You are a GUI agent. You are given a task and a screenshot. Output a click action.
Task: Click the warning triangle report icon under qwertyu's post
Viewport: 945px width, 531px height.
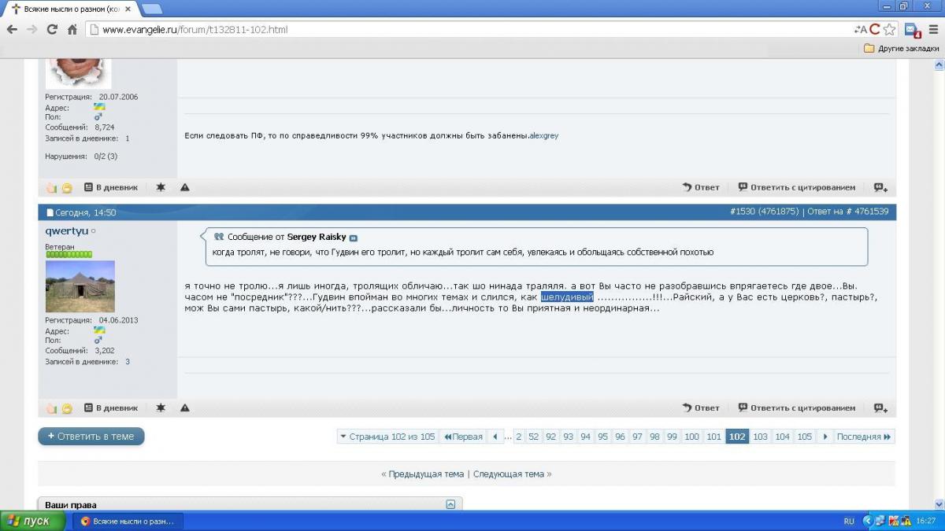[x=184, y=408]
